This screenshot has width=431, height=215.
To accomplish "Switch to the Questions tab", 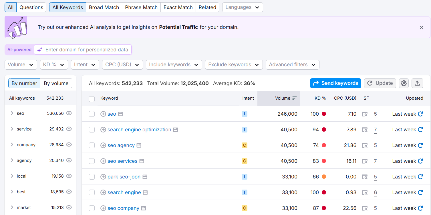I will click(x=31, y=7).
